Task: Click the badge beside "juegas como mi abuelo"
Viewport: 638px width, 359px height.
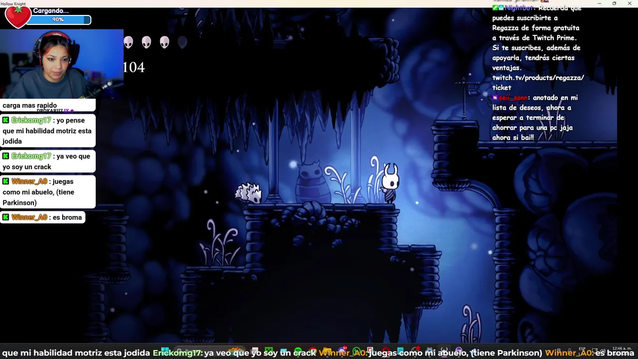Action: tap(5, 181)
